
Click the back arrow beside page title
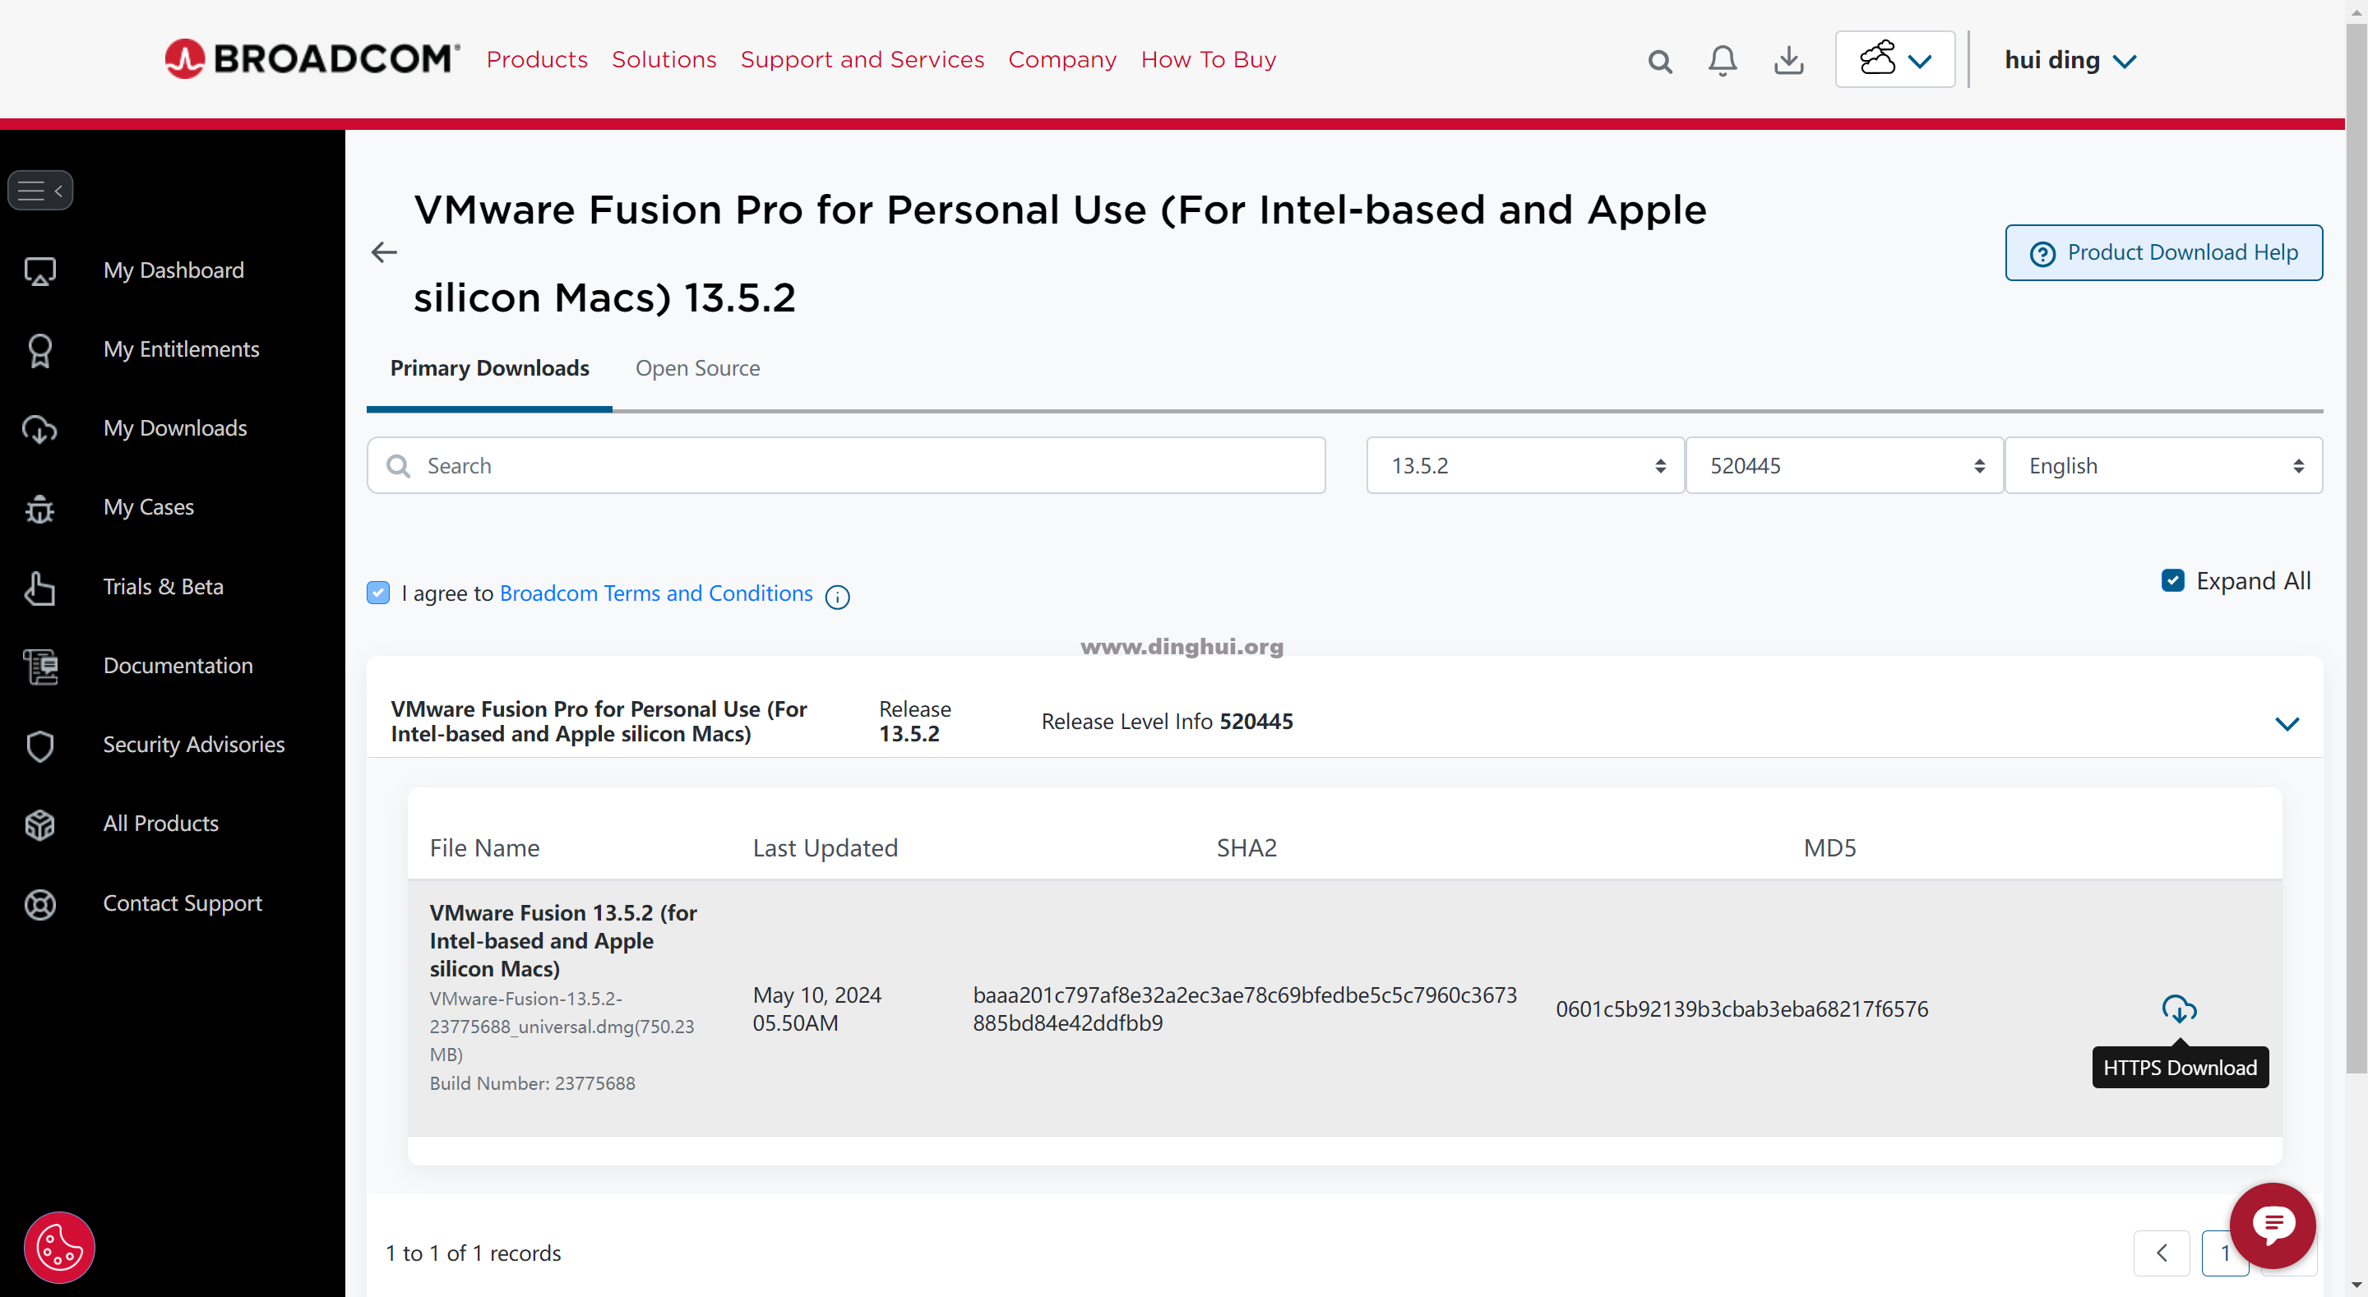point(384,252)
